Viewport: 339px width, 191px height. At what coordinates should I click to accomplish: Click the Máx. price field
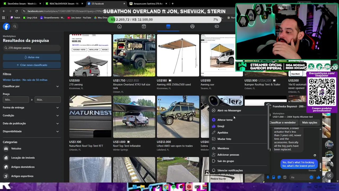point(48,100)
